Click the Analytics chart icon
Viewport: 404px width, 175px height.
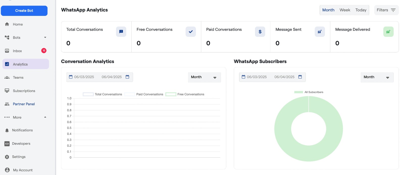point(7,64)
